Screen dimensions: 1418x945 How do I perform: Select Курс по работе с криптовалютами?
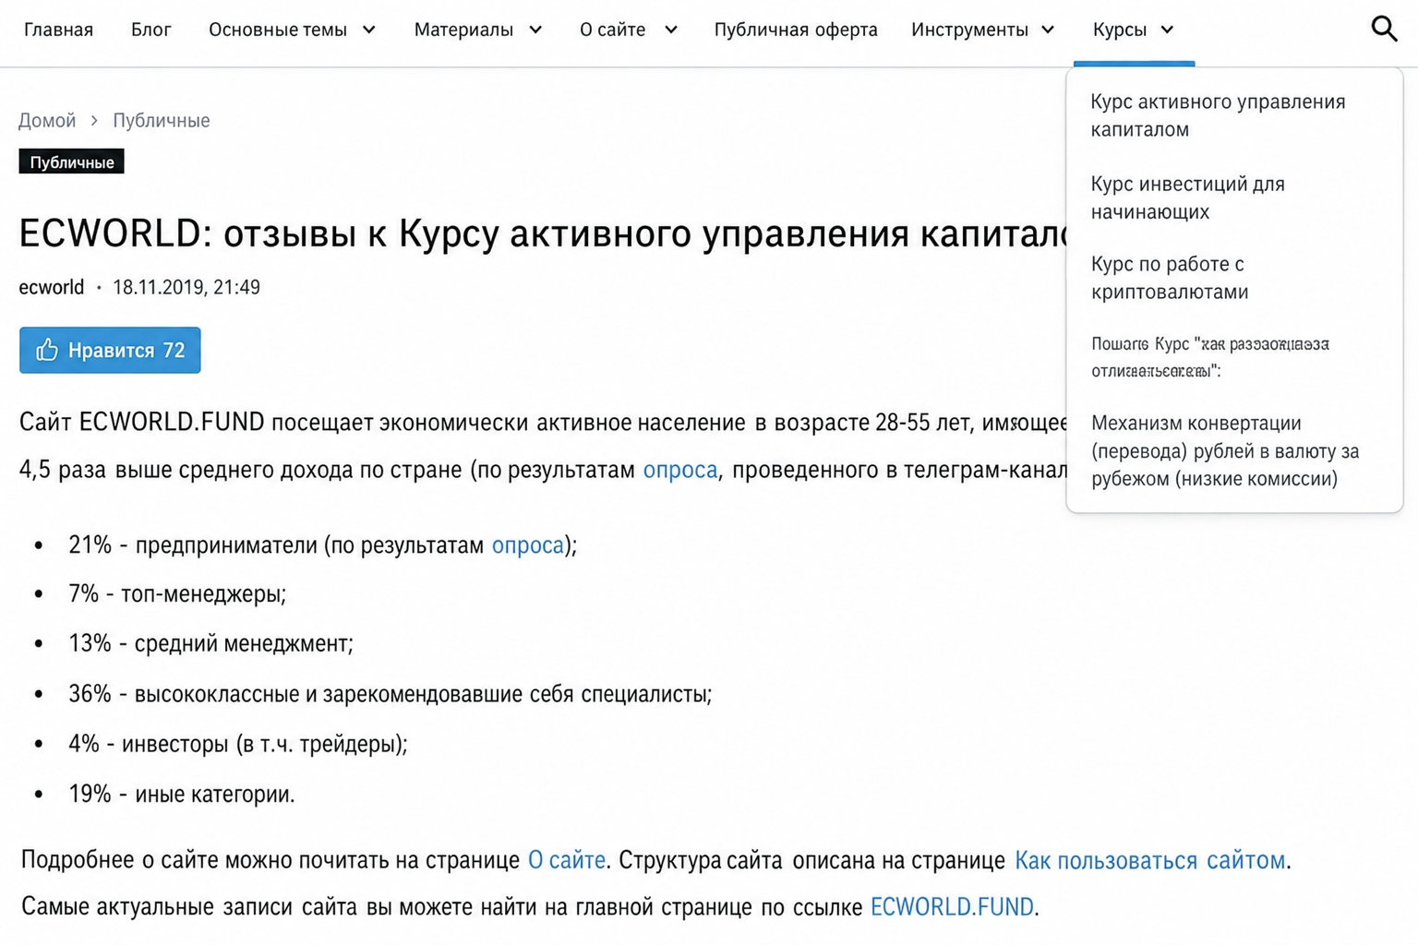[x=1170, y=278]
